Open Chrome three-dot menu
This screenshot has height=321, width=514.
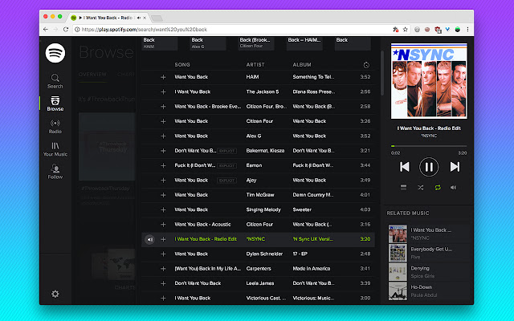[x=467, y=30]
